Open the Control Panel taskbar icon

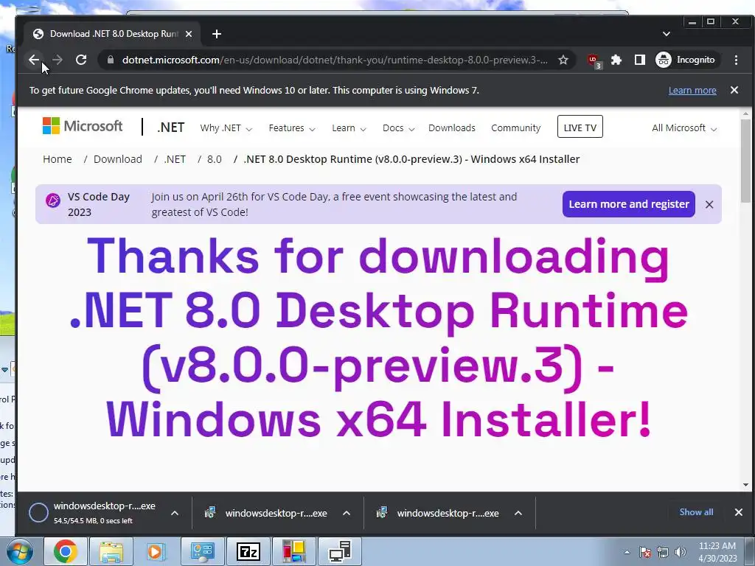click(x=202, y=551)
